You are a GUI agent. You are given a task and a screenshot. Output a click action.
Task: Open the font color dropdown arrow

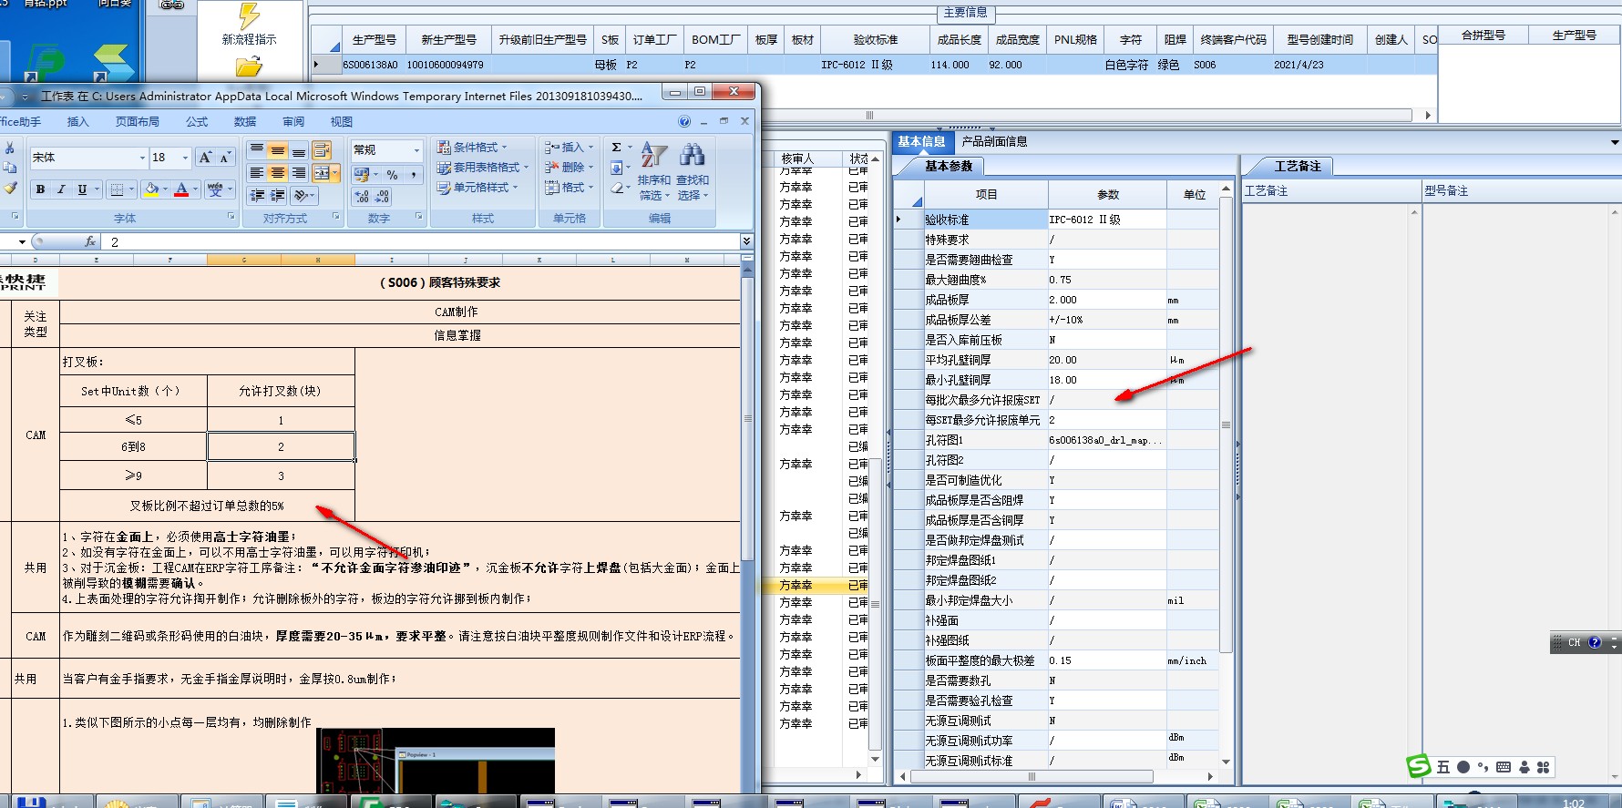click(x=195, y=189)
